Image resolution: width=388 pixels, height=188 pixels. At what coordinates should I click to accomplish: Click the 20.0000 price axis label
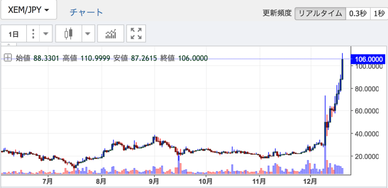367,156
